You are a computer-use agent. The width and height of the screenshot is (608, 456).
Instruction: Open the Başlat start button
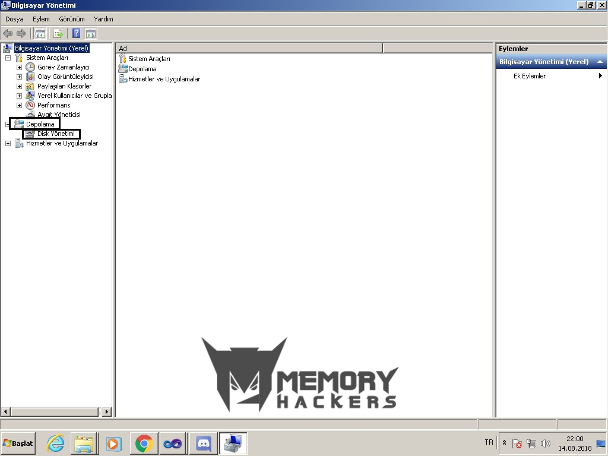point(18,443)
